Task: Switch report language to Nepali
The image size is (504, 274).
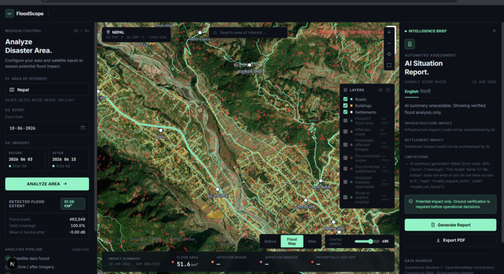Action: pos(425,91)
